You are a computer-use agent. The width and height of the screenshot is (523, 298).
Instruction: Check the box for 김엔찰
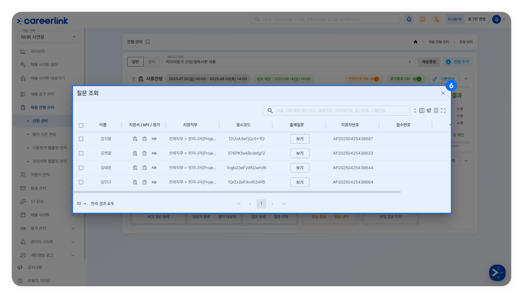[81, 153]
